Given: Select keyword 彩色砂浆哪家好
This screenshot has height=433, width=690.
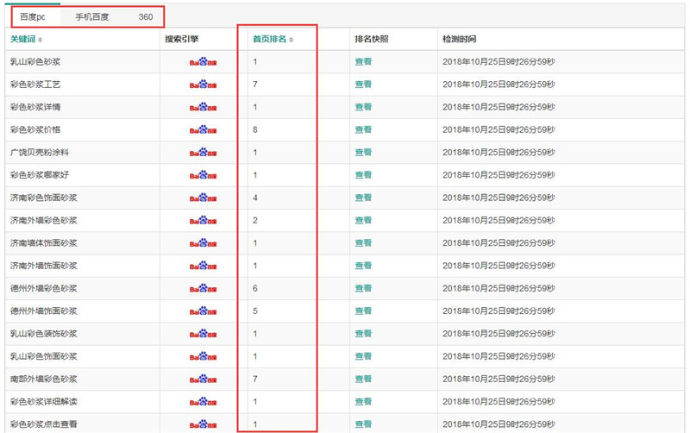Looking at the screenshot, I should click(40, 175).
